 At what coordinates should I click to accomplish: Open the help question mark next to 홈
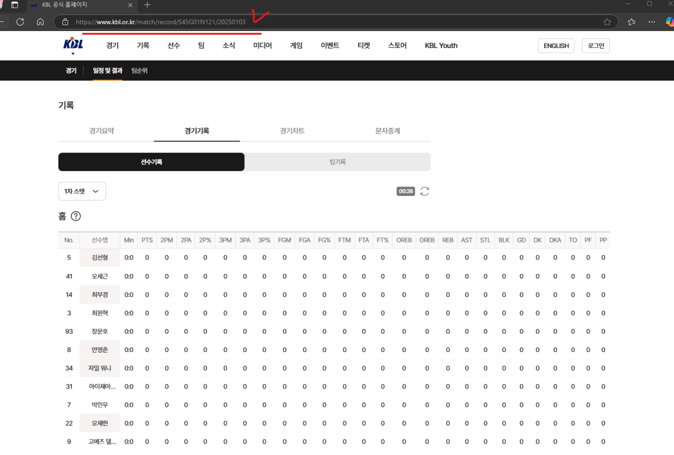coord(76,216)
